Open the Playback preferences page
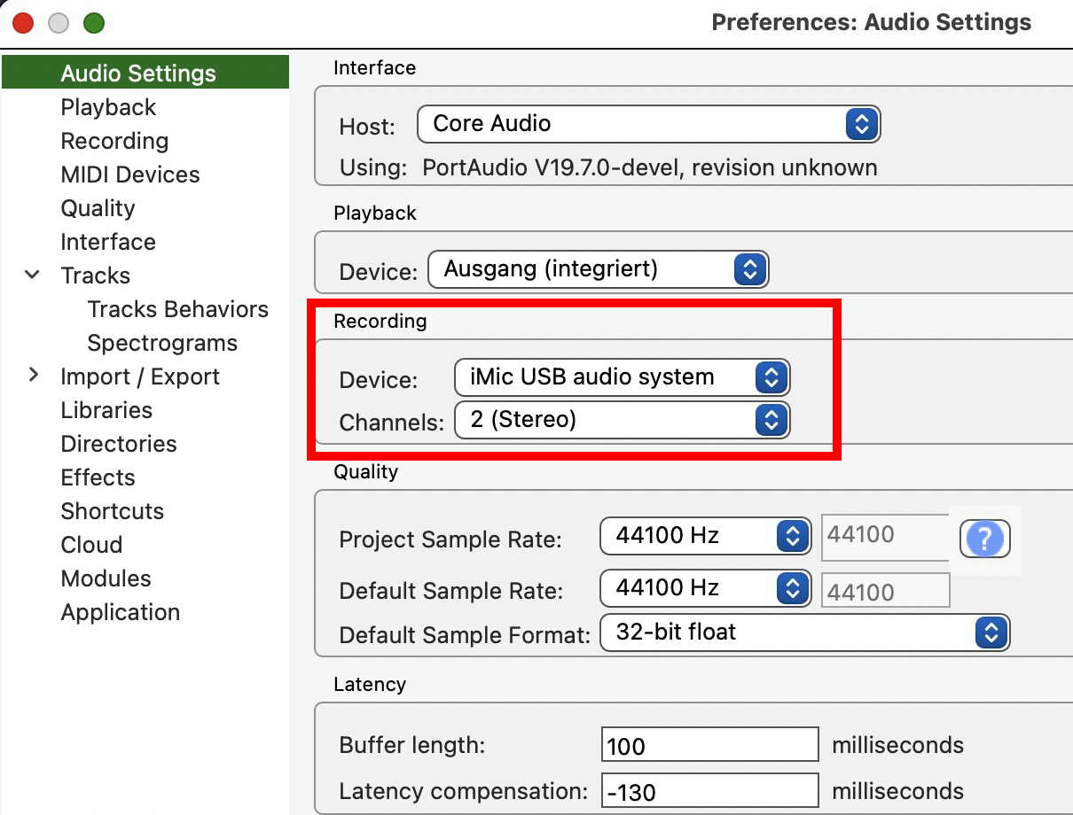 tap(108, 107)
